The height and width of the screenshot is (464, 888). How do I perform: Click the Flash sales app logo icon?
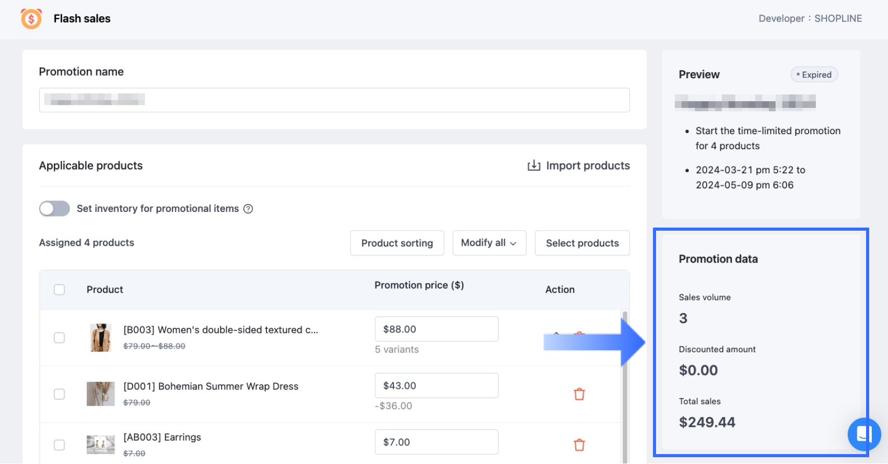point(31,19)
